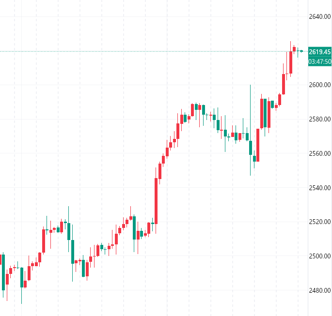Select the 2600.00 price axis label
Viewport: 332px width, 316px height.
pyautogui.click(x=319, y=85)
